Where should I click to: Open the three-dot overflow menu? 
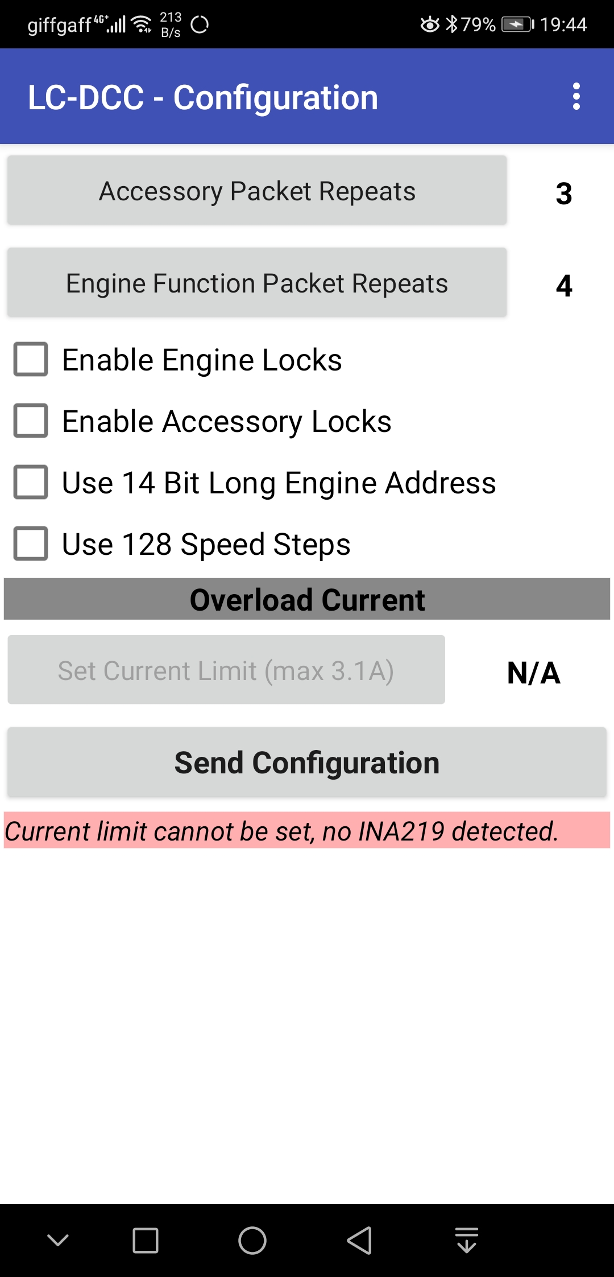pos(576,97)
